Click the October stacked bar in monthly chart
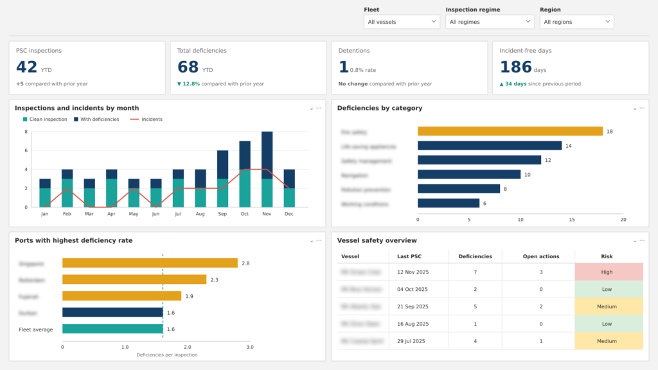 pos(245,174)
